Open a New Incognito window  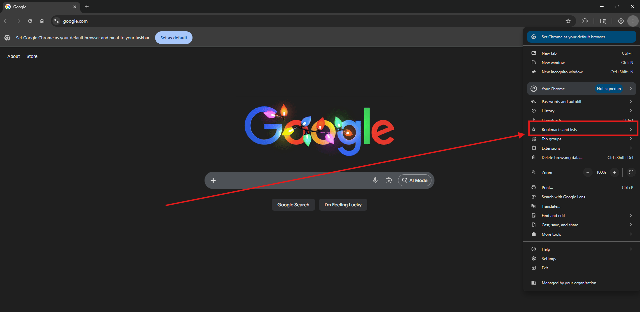click(x=582, y=72)
